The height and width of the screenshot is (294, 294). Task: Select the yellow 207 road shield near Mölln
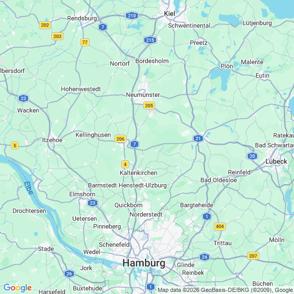pyautogui.click(x=253, y=255)
